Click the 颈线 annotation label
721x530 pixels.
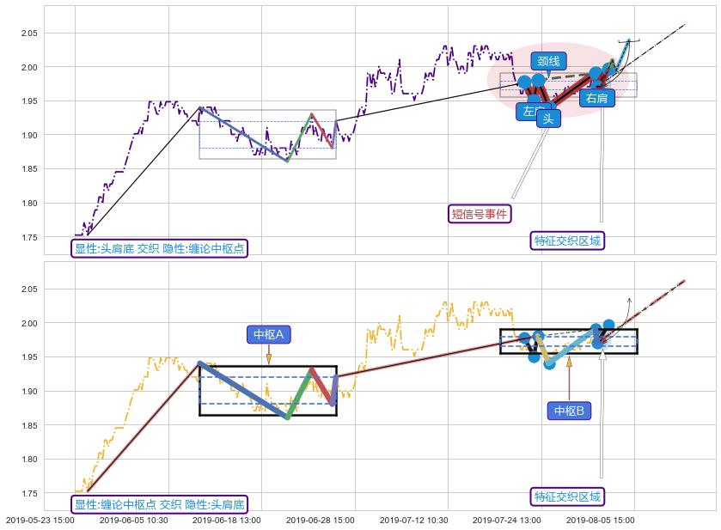(x=548, y=61)
